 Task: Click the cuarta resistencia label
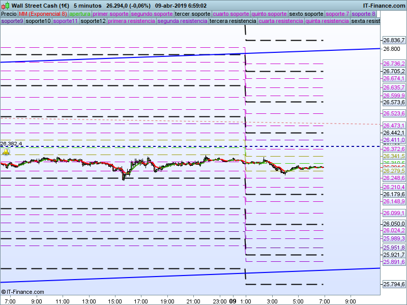[x=281, y=21]
